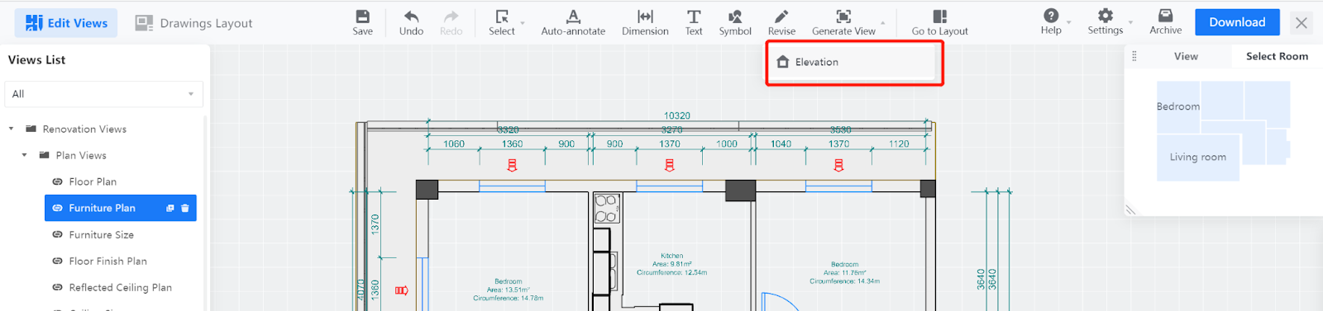
Task: Expand the Select tool dropdown arrow
Action: tap(523, 24)
